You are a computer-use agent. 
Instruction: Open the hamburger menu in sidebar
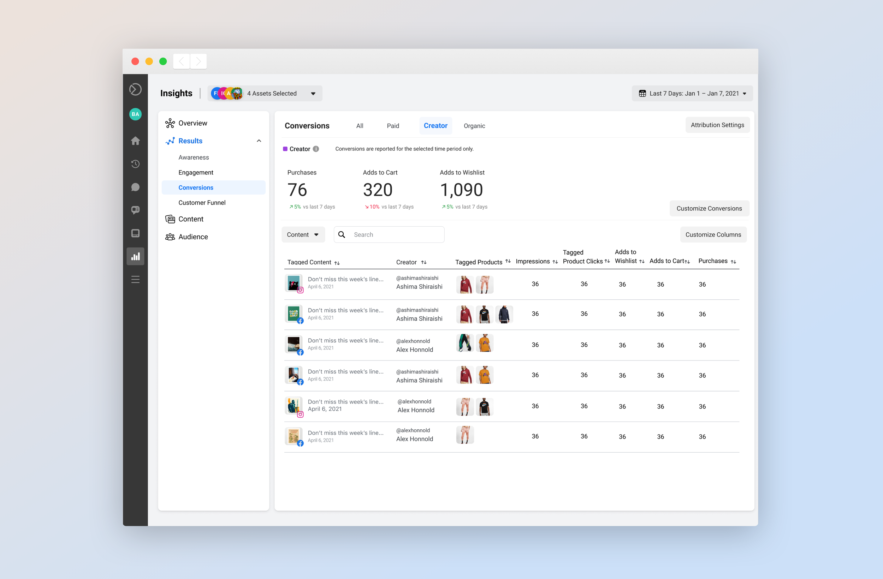pyautogui.click(x=135, y=279)
